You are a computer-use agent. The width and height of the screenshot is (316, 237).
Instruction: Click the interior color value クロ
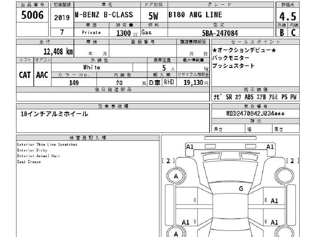click(x=119, y=82)
